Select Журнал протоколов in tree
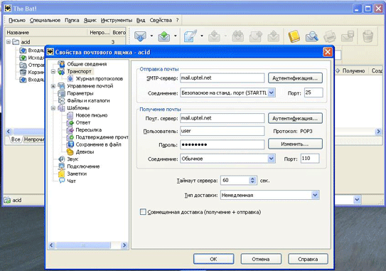This screenshot has width=386, height=271. [x=100, y=78]
